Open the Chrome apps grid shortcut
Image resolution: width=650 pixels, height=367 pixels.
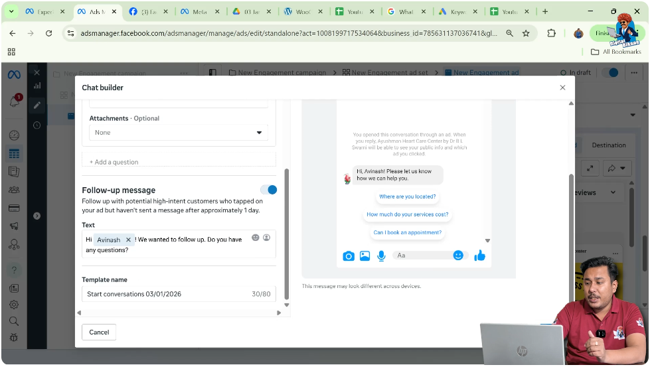tap(11, 52)
